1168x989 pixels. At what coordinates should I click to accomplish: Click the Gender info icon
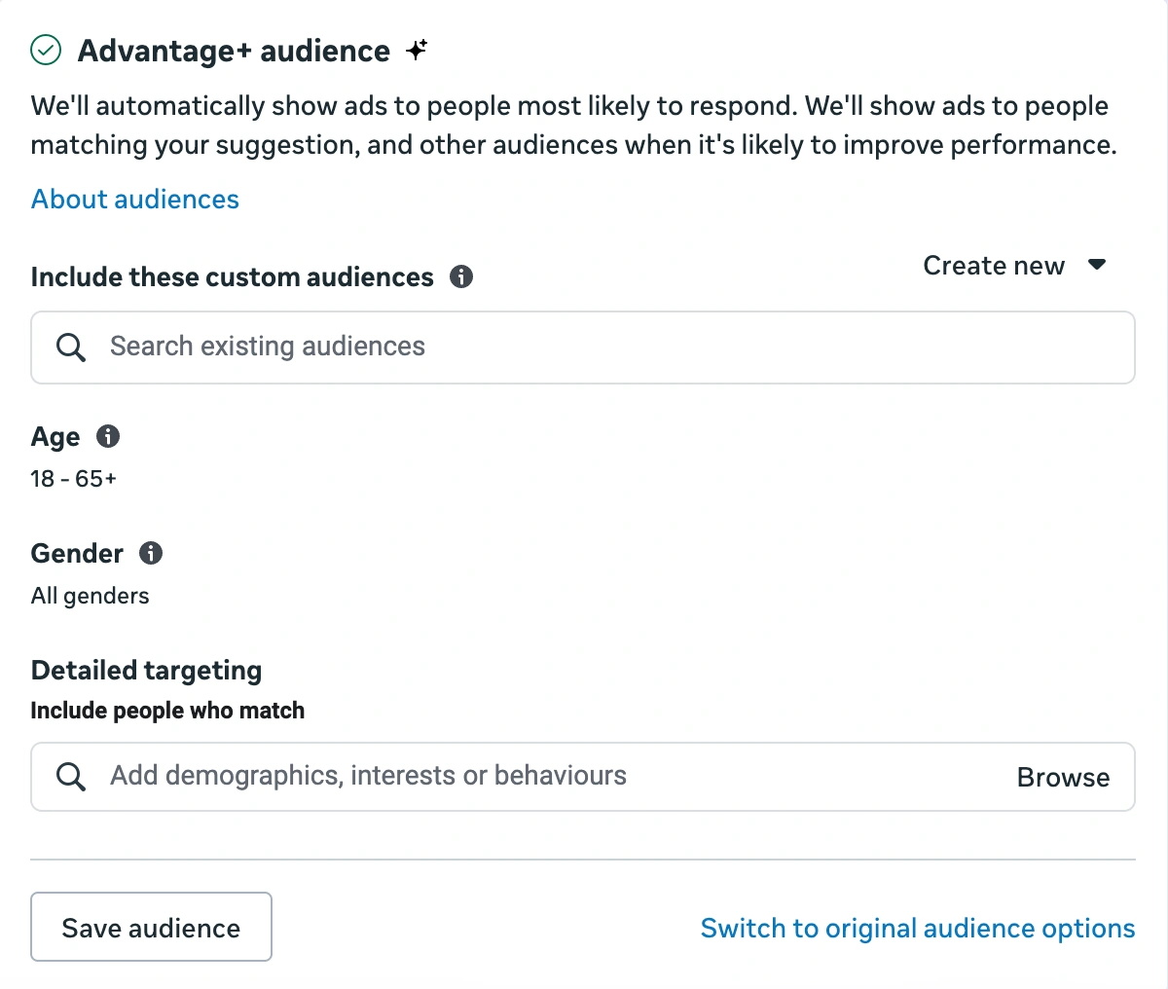150,553
